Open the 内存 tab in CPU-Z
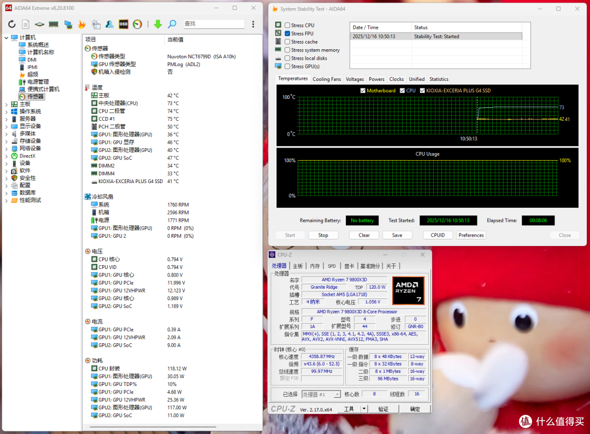 click(x=315, y=266)
